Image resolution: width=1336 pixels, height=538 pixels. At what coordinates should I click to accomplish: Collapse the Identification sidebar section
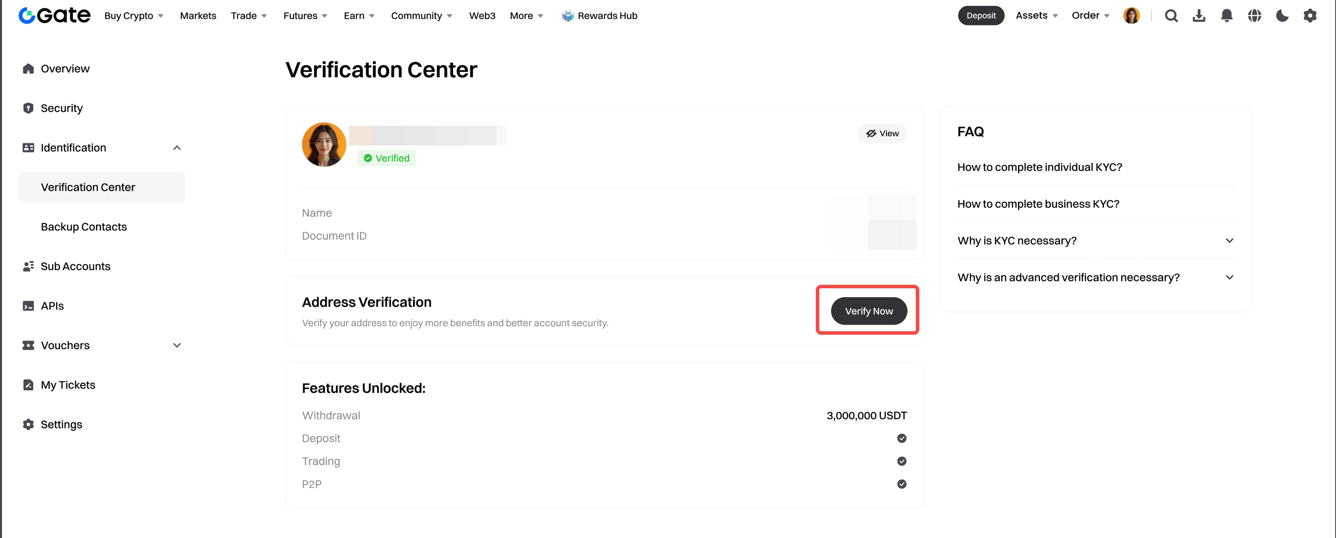pyautogui.click(x=177, y=148)
